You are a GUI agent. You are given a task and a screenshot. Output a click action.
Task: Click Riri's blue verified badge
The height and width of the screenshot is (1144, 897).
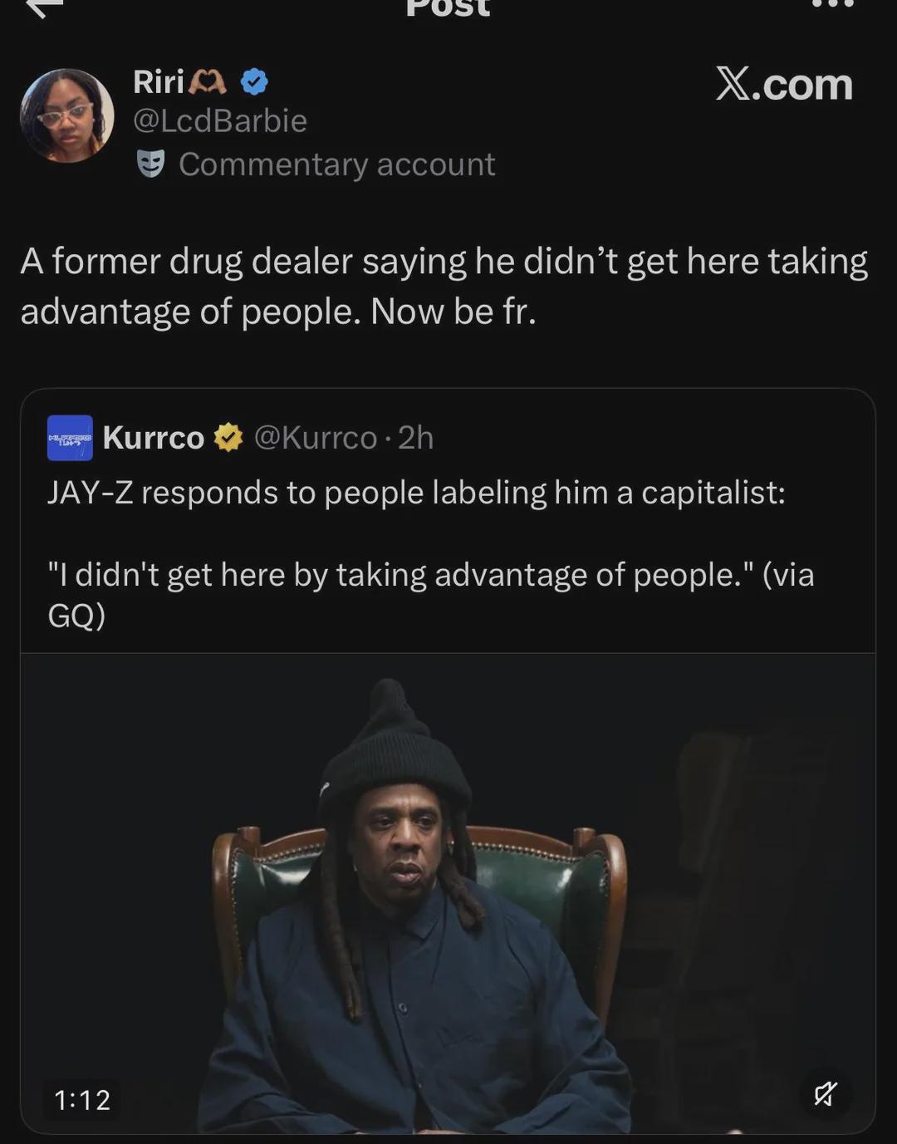(x=253, y=81)
